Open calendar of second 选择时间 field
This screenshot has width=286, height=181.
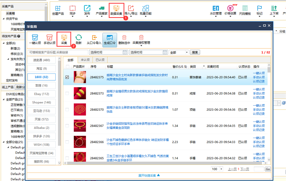[x=165, y=52]
